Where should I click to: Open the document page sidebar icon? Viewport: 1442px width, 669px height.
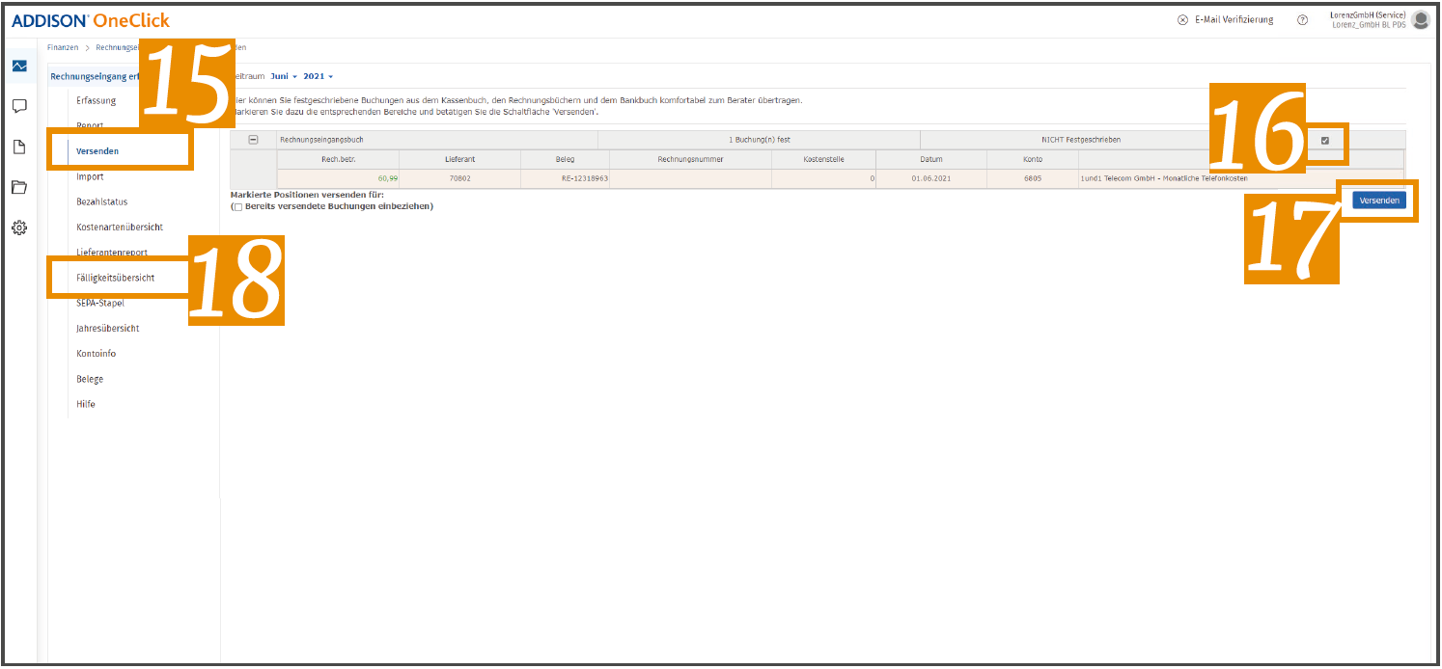coord(19,147)
